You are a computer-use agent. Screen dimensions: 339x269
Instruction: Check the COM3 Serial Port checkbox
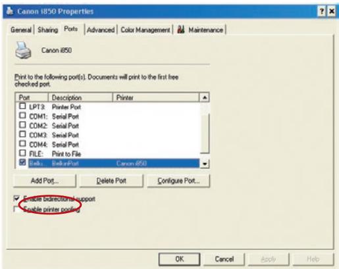[x=22, y=134]
